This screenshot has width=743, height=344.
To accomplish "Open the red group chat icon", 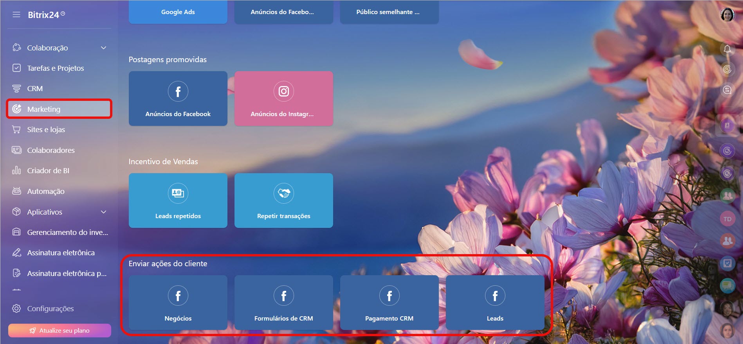I will pyautogui.click(x=727, y=241).
